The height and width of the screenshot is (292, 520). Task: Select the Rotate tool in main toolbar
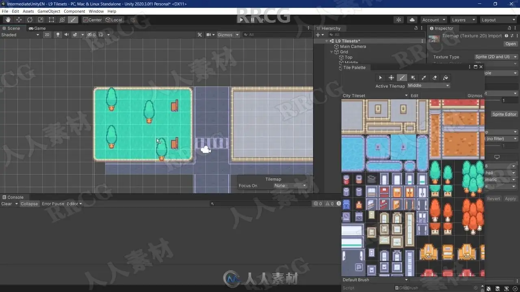30,19
